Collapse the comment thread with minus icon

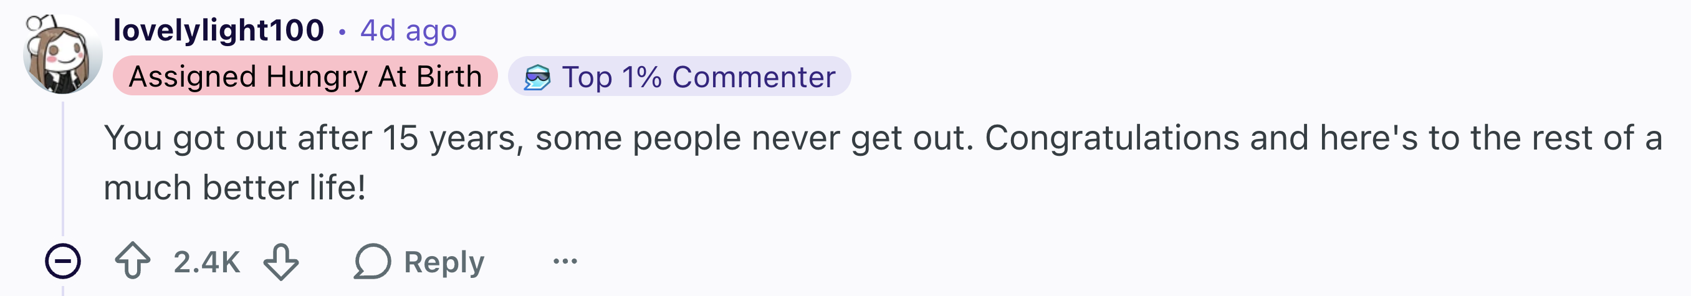[63, 261]
